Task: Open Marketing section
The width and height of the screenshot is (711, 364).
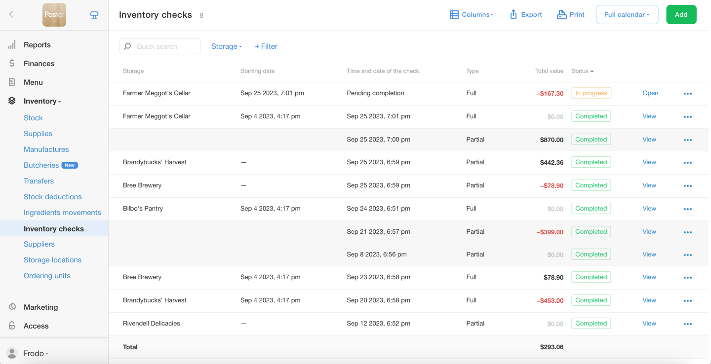Action: (x=40, y=307)
